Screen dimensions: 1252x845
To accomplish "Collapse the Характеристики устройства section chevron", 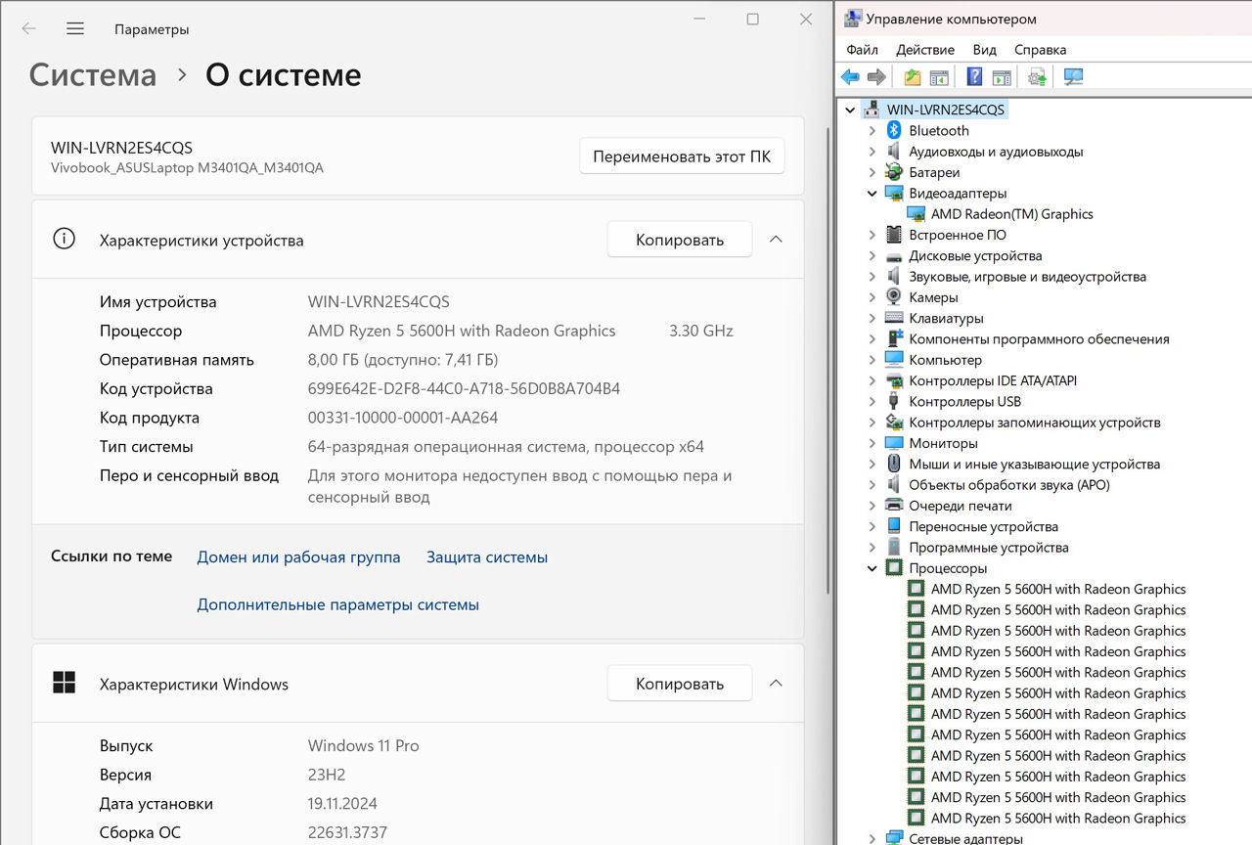I will point(776,240).
